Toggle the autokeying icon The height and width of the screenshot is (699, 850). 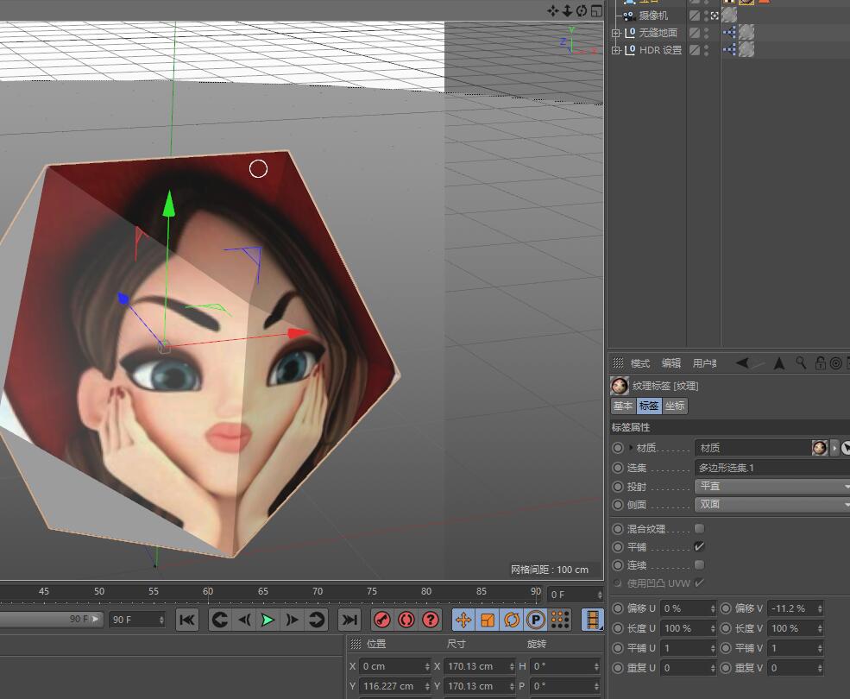tap(406, 620)
